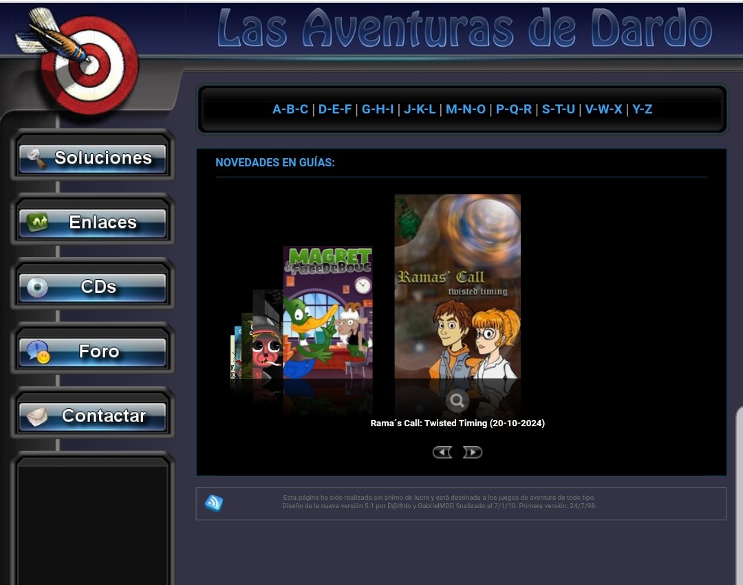Open the Foro section

92,351
